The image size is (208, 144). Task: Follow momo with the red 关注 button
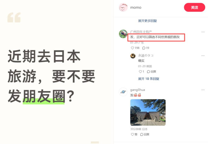[x=194, y=7]
